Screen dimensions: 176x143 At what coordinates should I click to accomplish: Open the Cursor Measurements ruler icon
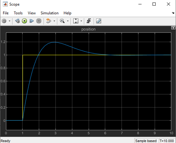[99, 21]
